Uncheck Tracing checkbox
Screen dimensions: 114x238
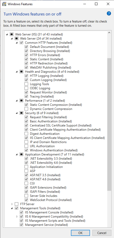[x=26, y=96]
